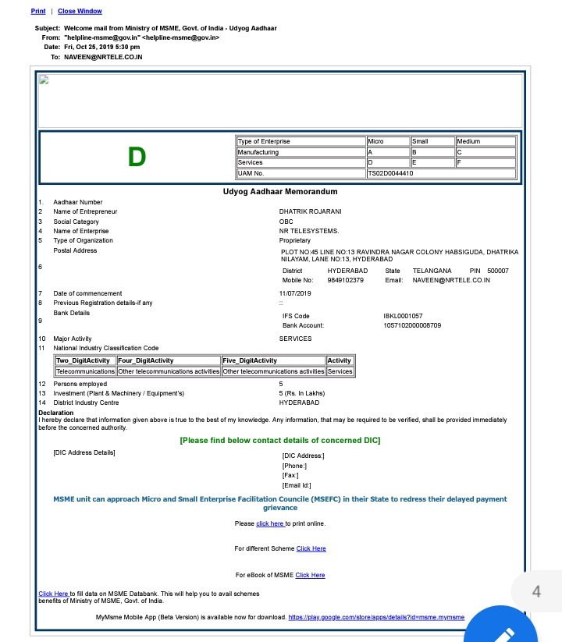Screen dimensions: 562x642
Task: Open the 'click here' print online link
Action: pos(270,523)
